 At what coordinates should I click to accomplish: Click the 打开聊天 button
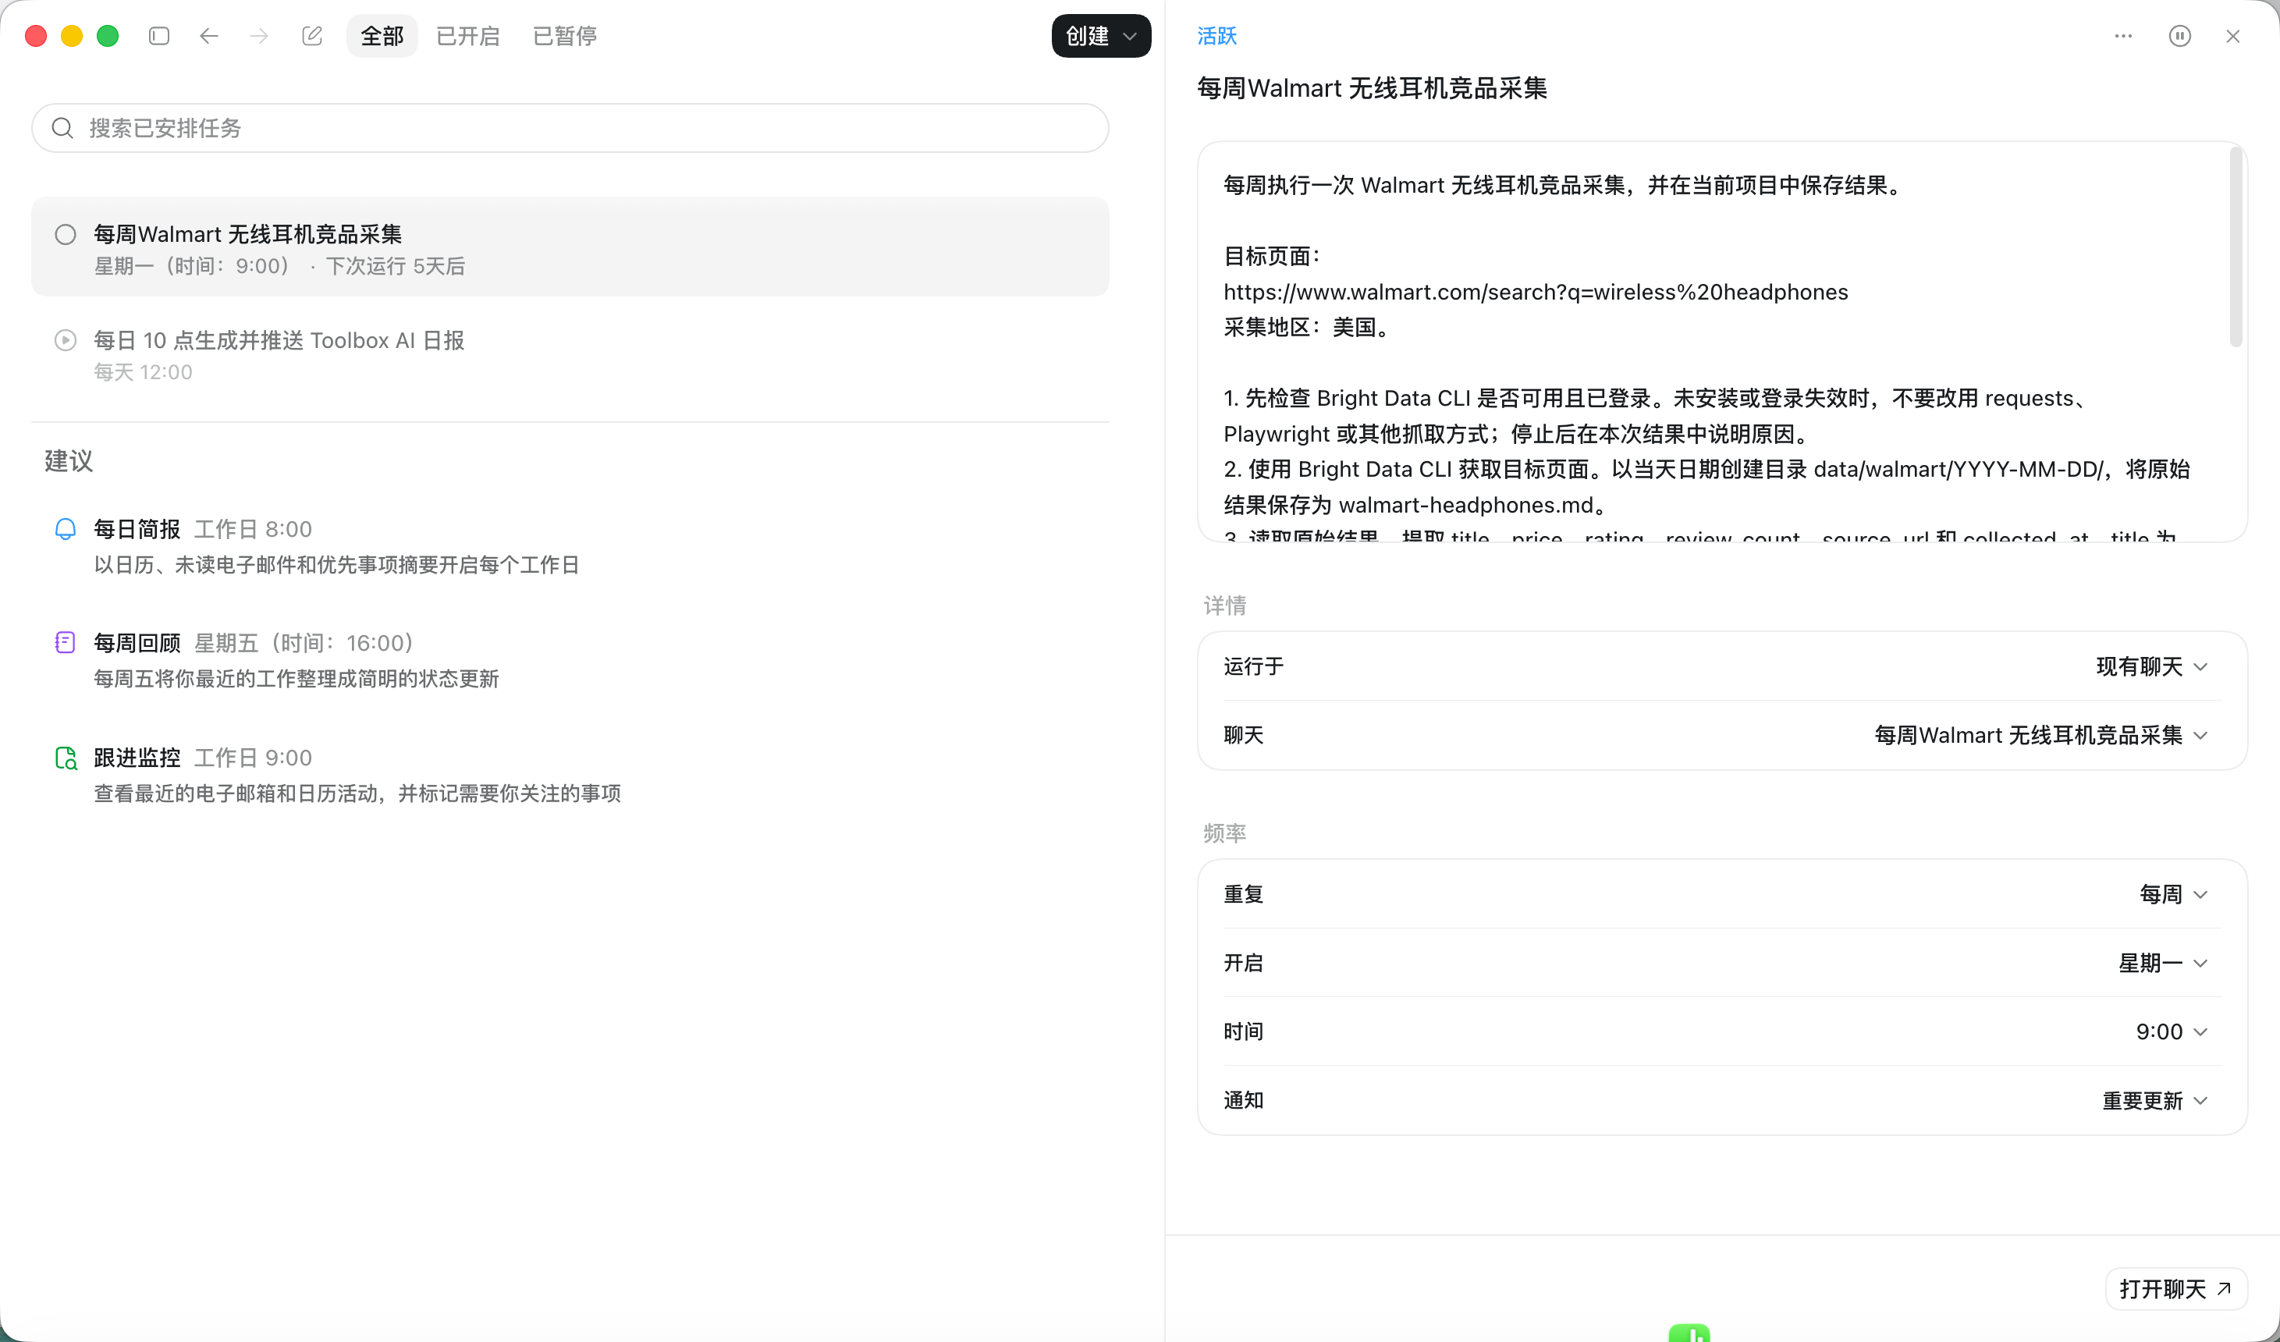pyautogui.click(x=2176, y=1289)
